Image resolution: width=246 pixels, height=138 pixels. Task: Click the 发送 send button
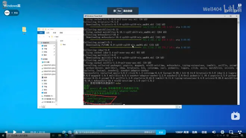(161, 132)
